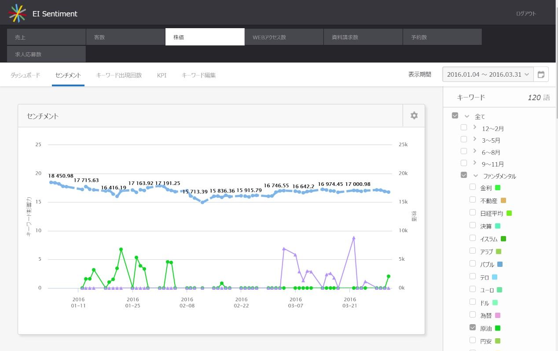Expand the 6～8月 tree node
The width and height of the screenshot is (558, 351).
475,151
